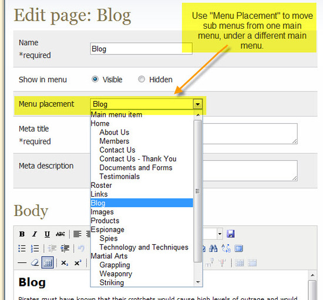Choose 'Main menu item' in the dropdown
The height and width of the screenshot is (300, 323).
tap(142, 114)
